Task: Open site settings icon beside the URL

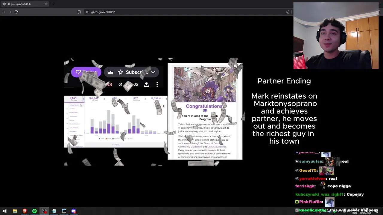Action: tap(87, 12)
